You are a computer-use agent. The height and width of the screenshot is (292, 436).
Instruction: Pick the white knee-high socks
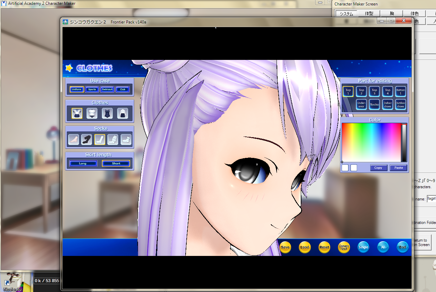pyautogui.click(x=100, y=140)
